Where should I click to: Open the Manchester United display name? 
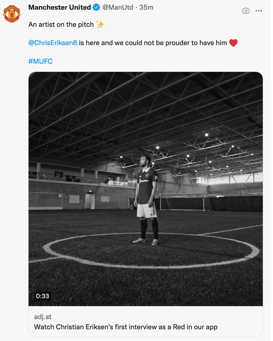click(60, 7)
